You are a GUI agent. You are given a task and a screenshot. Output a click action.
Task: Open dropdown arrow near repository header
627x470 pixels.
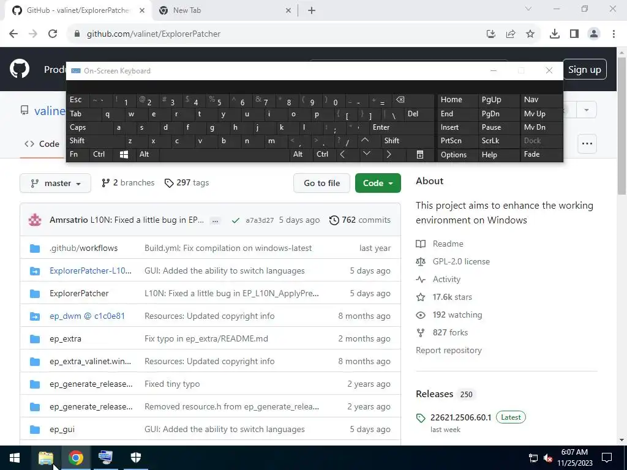tap(586, 110)
